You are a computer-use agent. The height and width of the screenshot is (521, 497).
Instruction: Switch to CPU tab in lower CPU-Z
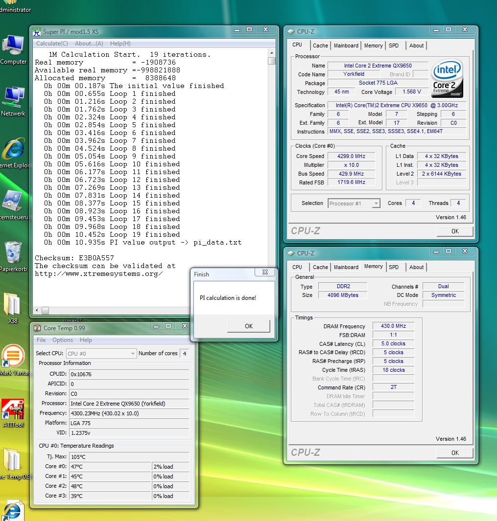pos(297,267)
